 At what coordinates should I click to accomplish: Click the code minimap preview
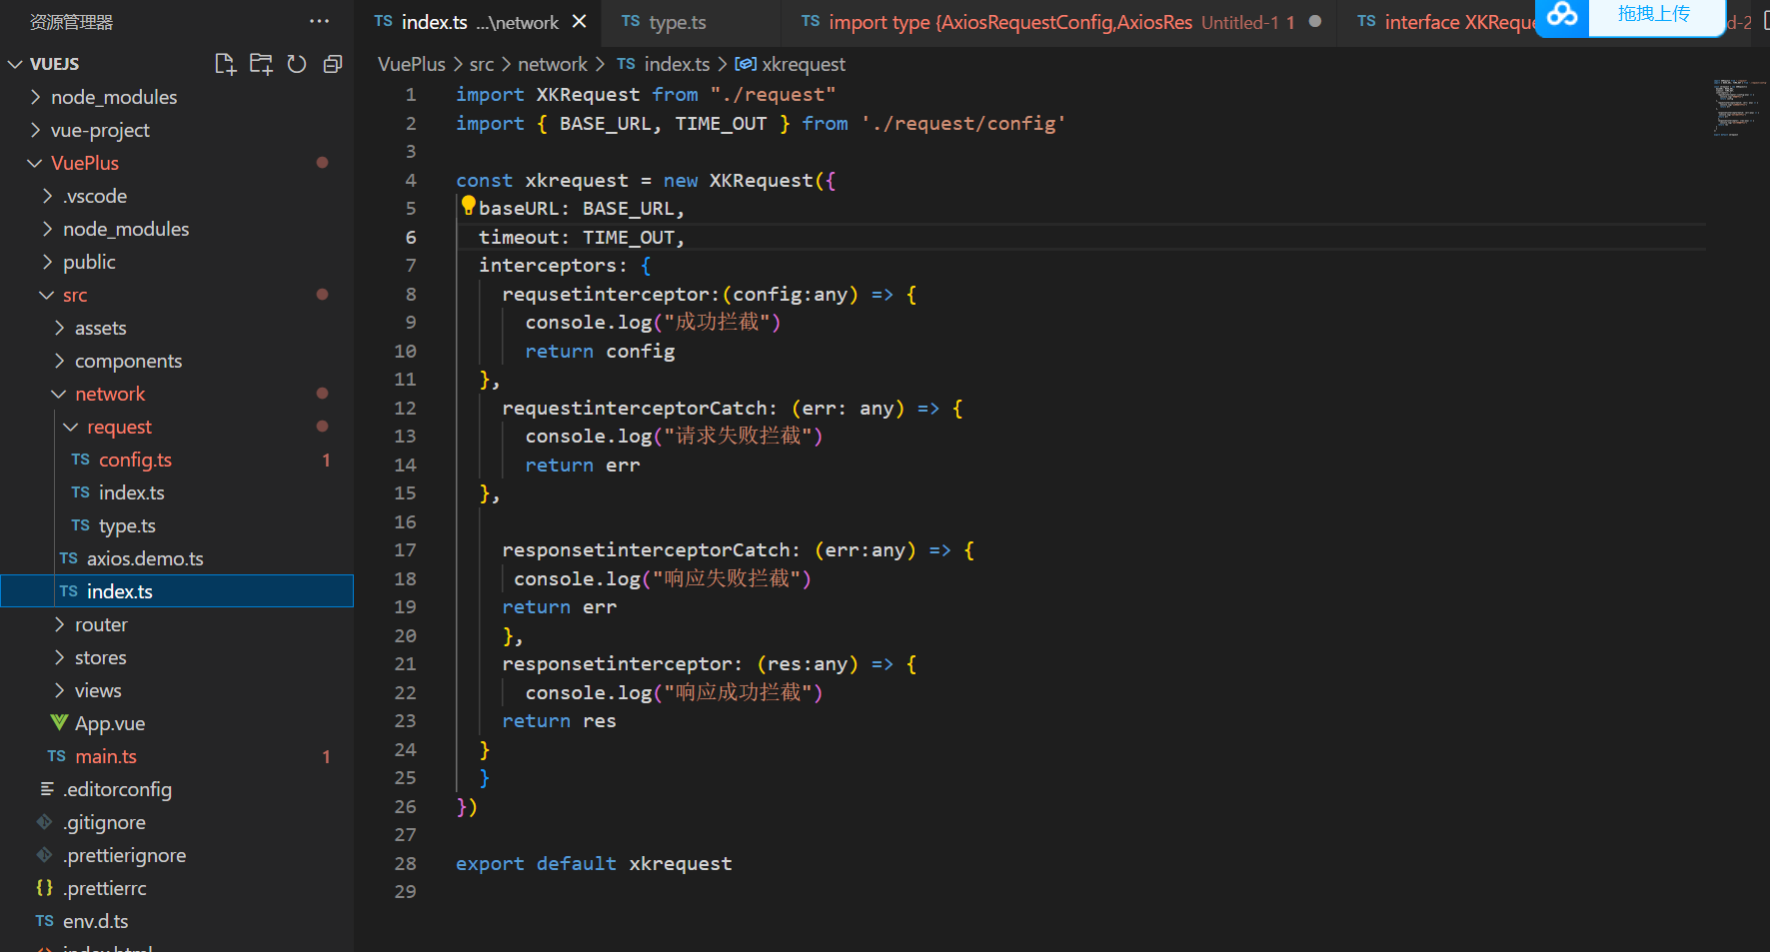[x=1737, y=108]
